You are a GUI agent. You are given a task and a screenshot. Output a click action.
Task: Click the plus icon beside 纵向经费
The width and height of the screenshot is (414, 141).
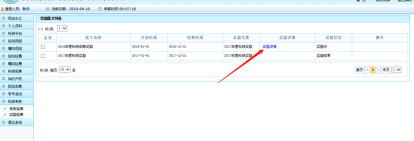pyautogui.click(x=4, y=56)
